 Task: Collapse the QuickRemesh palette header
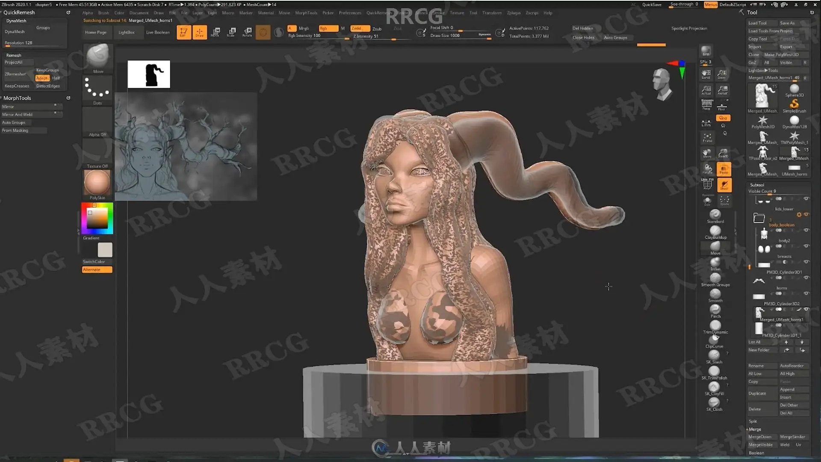pos(19,12)
